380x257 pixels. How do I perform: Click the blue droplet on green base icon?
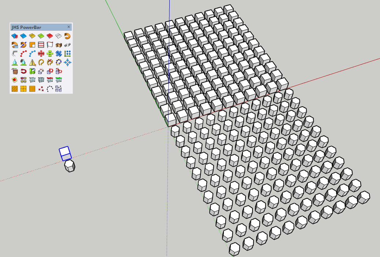point(15,62)
